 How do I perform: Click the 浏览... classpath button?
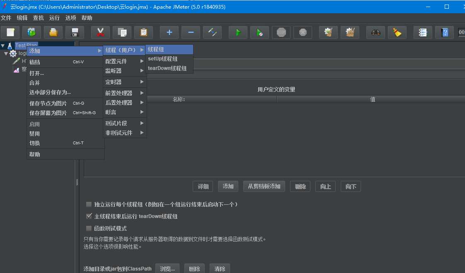coord(167,268)
